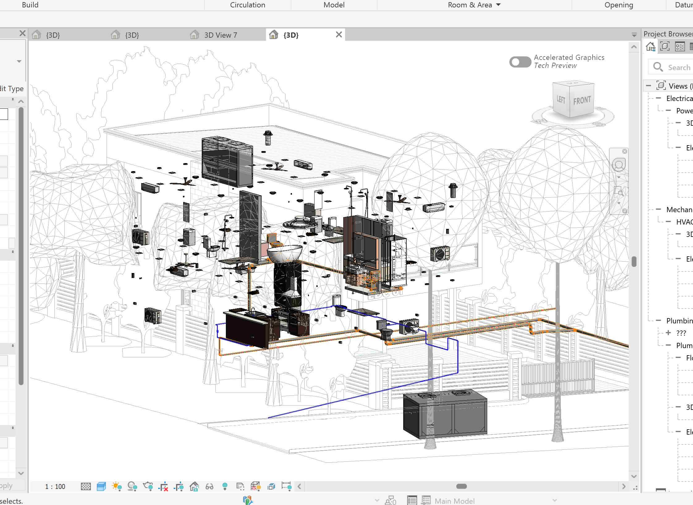
Task: Open Temporary Hide/Isolate glasses icon
Action: tap(209, 487)
